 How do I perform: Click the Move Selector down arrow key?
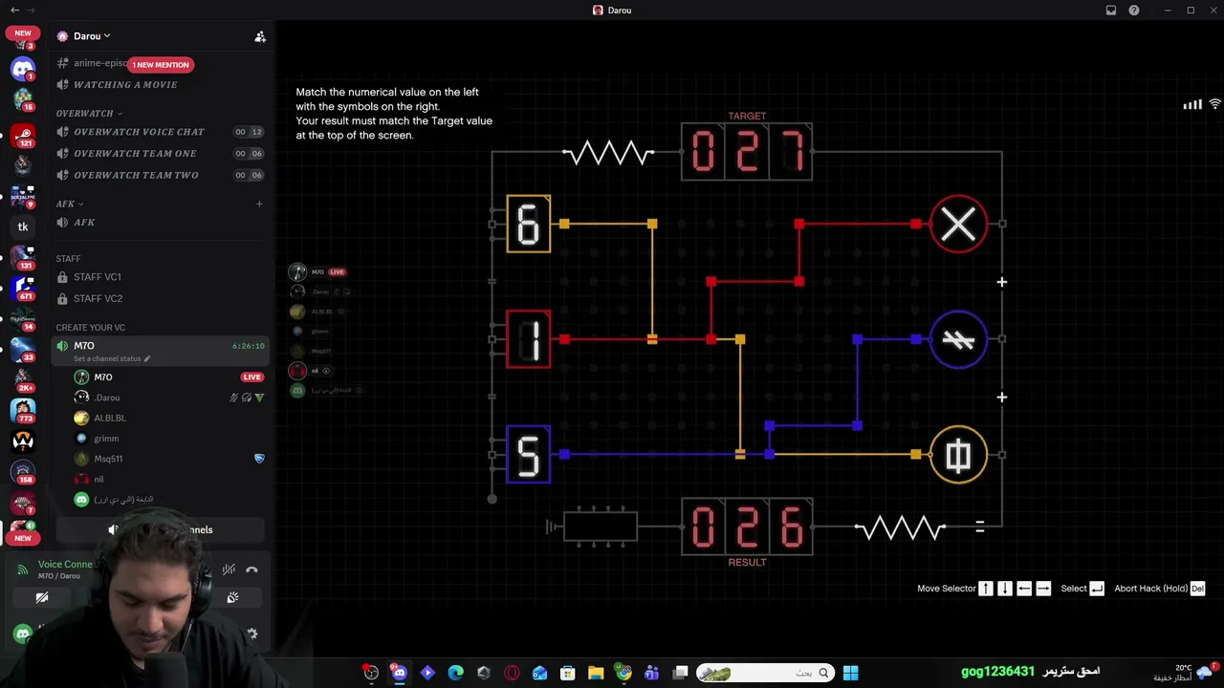(1005, 589)
